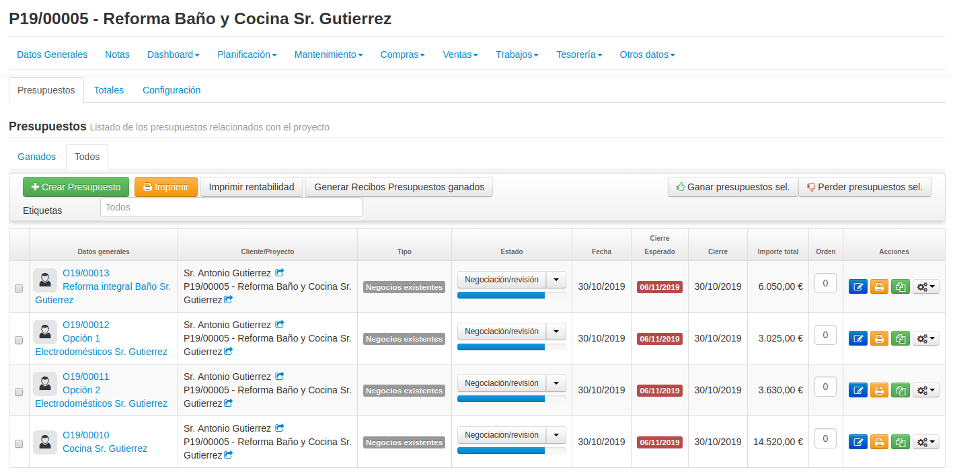
Task: Click the green duplicate icon for O19/00013
Action: 901,286
